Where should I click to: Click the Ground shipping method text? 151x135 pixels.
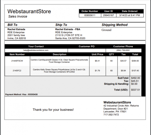[x=106, y=30]
